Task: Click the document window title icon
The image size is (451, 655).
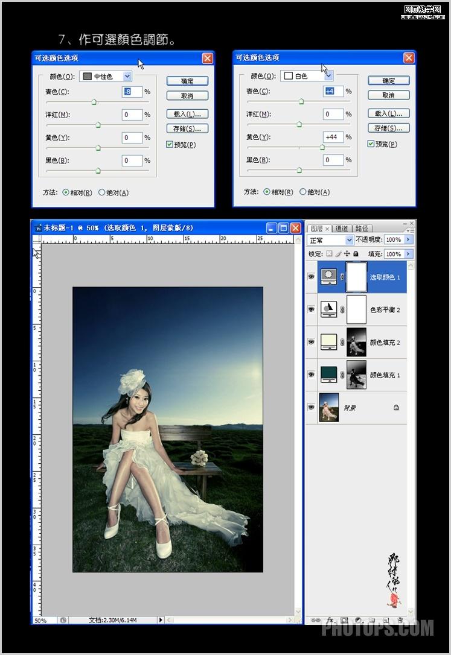Action: click(39, 228)
